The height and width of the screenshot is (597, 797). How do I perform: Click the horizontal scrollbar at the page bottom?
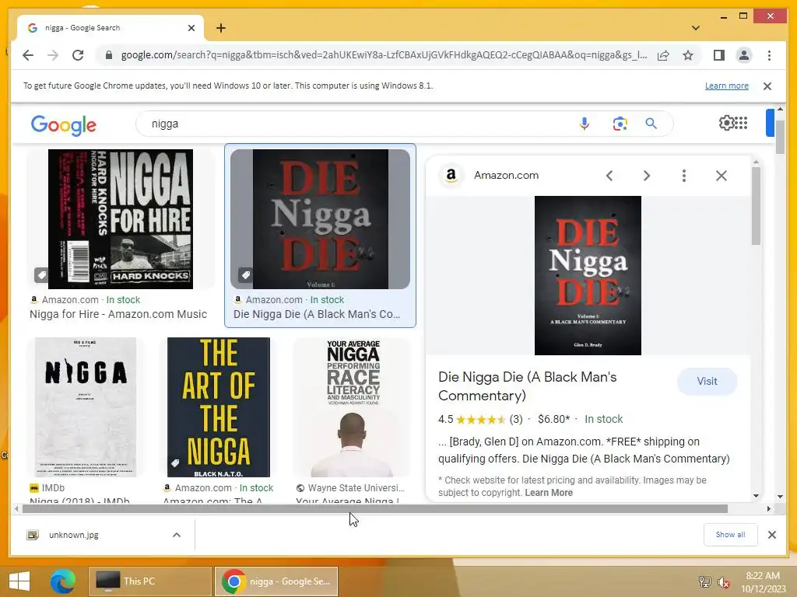375,508
